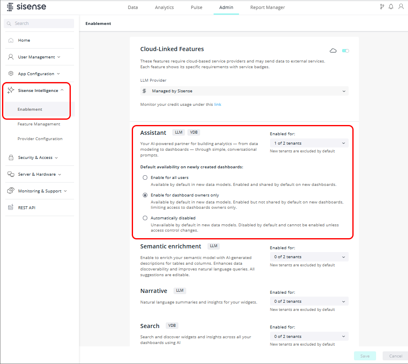Click the Cloud-Linked Features heading

pyautogui.click(x=172, y=49)
